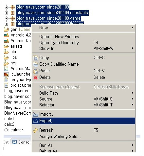
Task: Select the blog.naver.com.since201109.game package
Action: click(48, 18)
